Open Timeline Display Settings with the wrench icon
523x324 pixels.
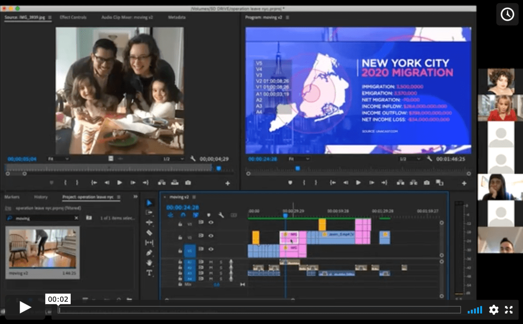(x=221, y=215)
